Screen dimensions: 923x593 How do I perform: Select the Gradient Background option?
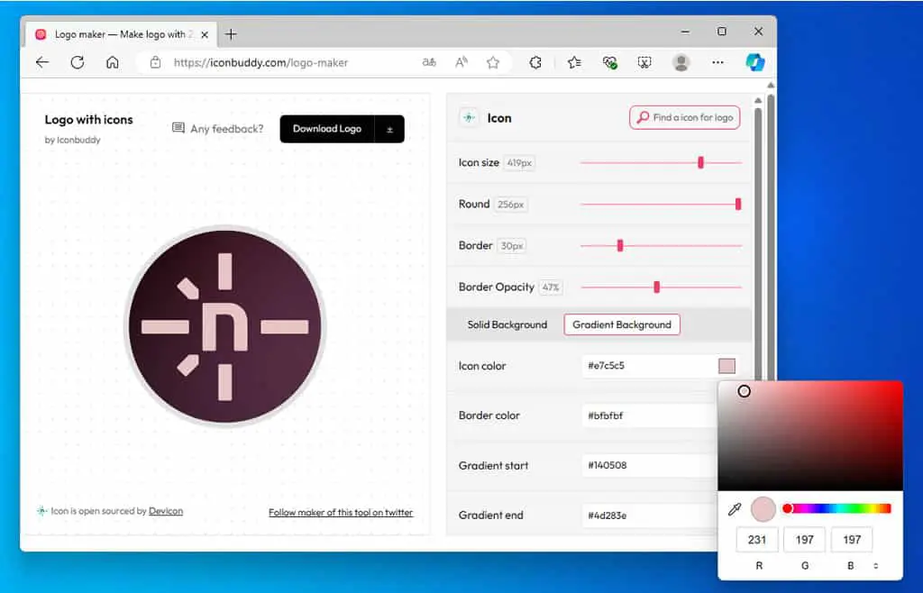[622, 324]
